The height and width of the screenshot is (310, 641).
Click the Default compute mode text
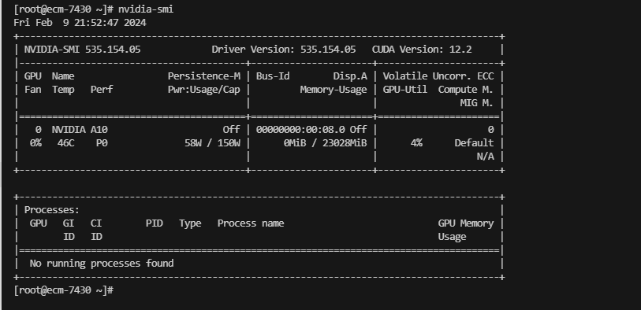(x=474, y=143)
